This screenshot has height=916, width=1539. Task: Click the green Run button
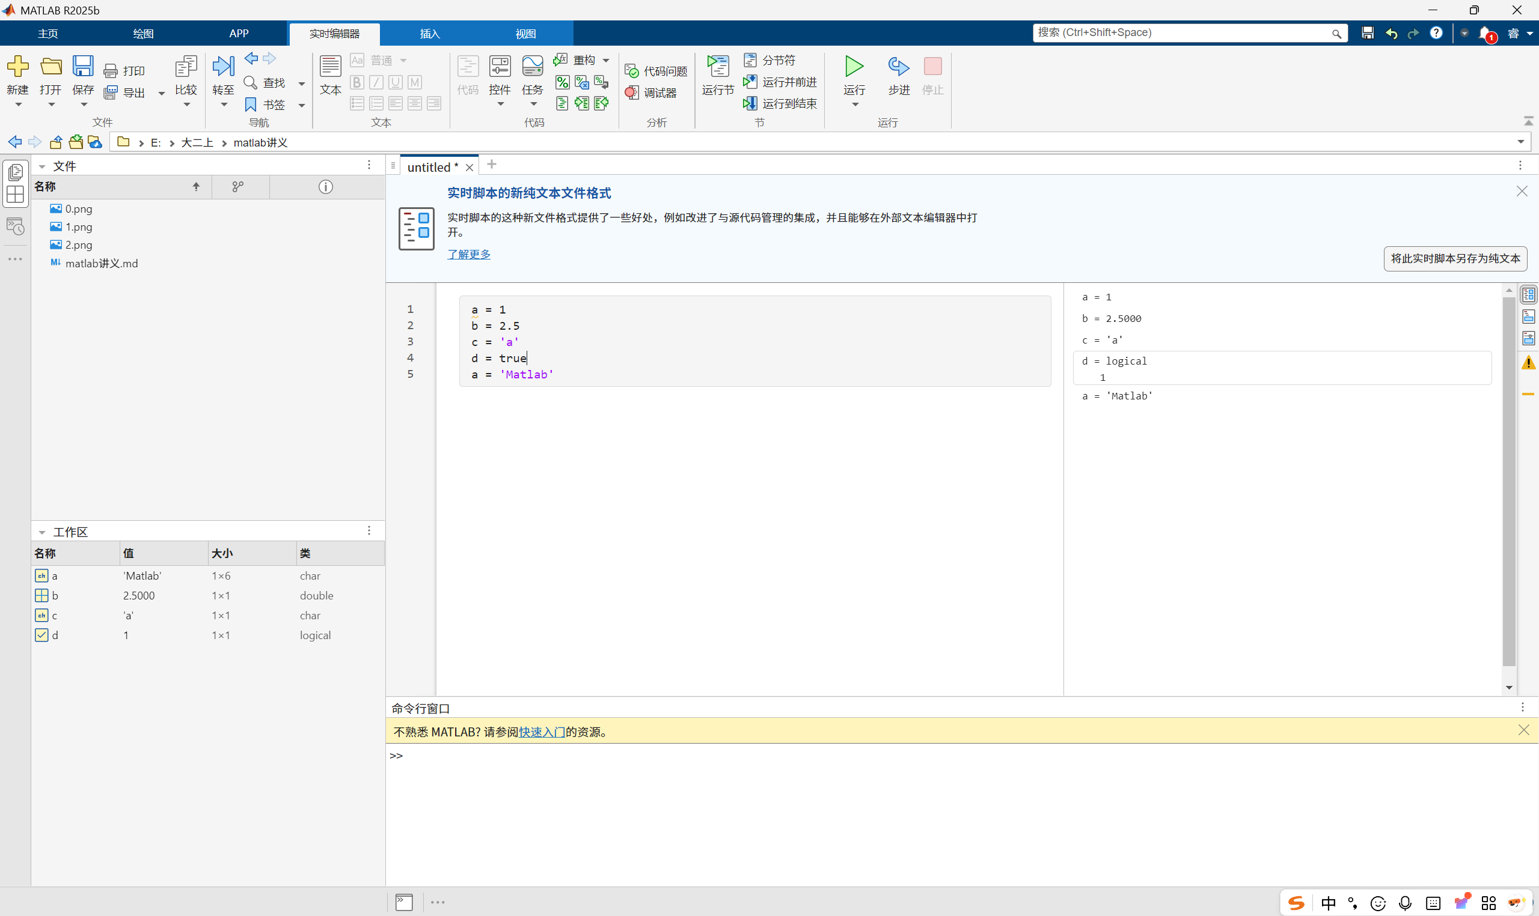pyautogui.click(x=854, y=67)
